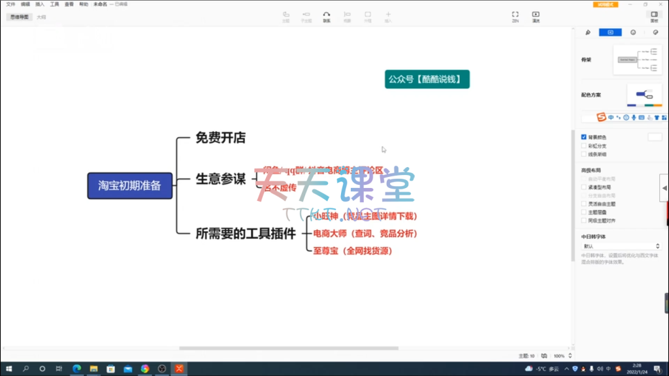Select the 淘宝初期准备 central topic
This screenshot has width=669, height=376.
pyautogui.click(x=130, y=185)
